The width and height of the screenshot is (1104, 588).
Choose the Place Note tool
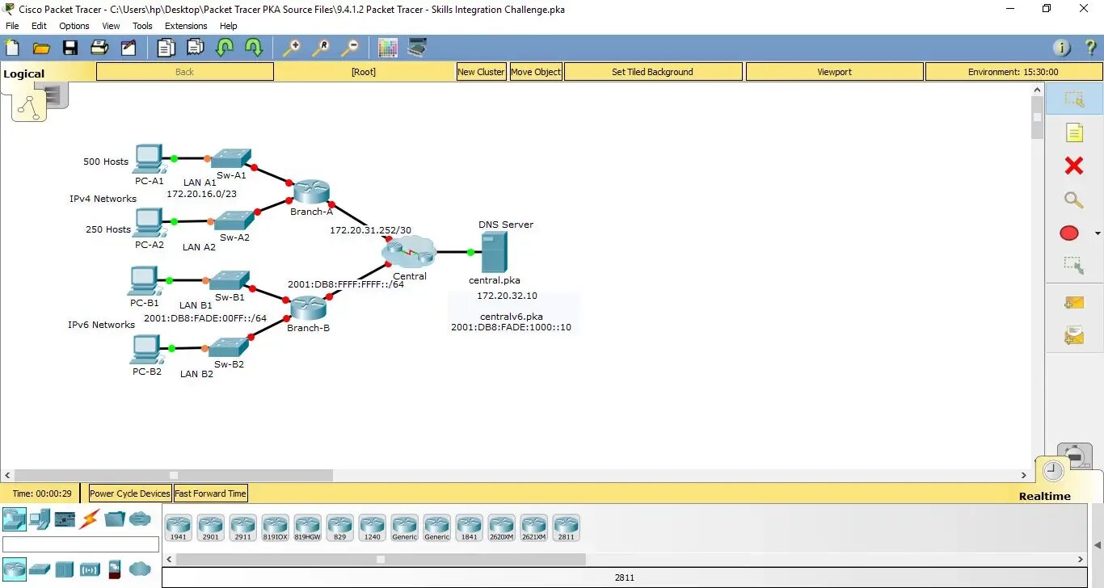(1074, 132)
